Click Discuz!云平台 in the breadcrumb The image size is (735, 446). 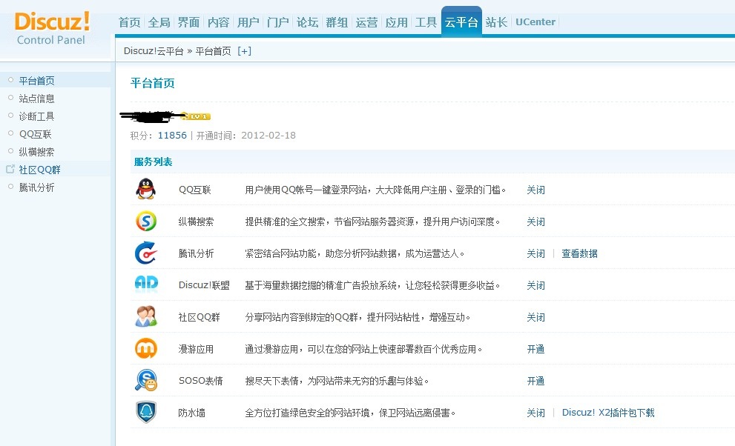[154, 51]
